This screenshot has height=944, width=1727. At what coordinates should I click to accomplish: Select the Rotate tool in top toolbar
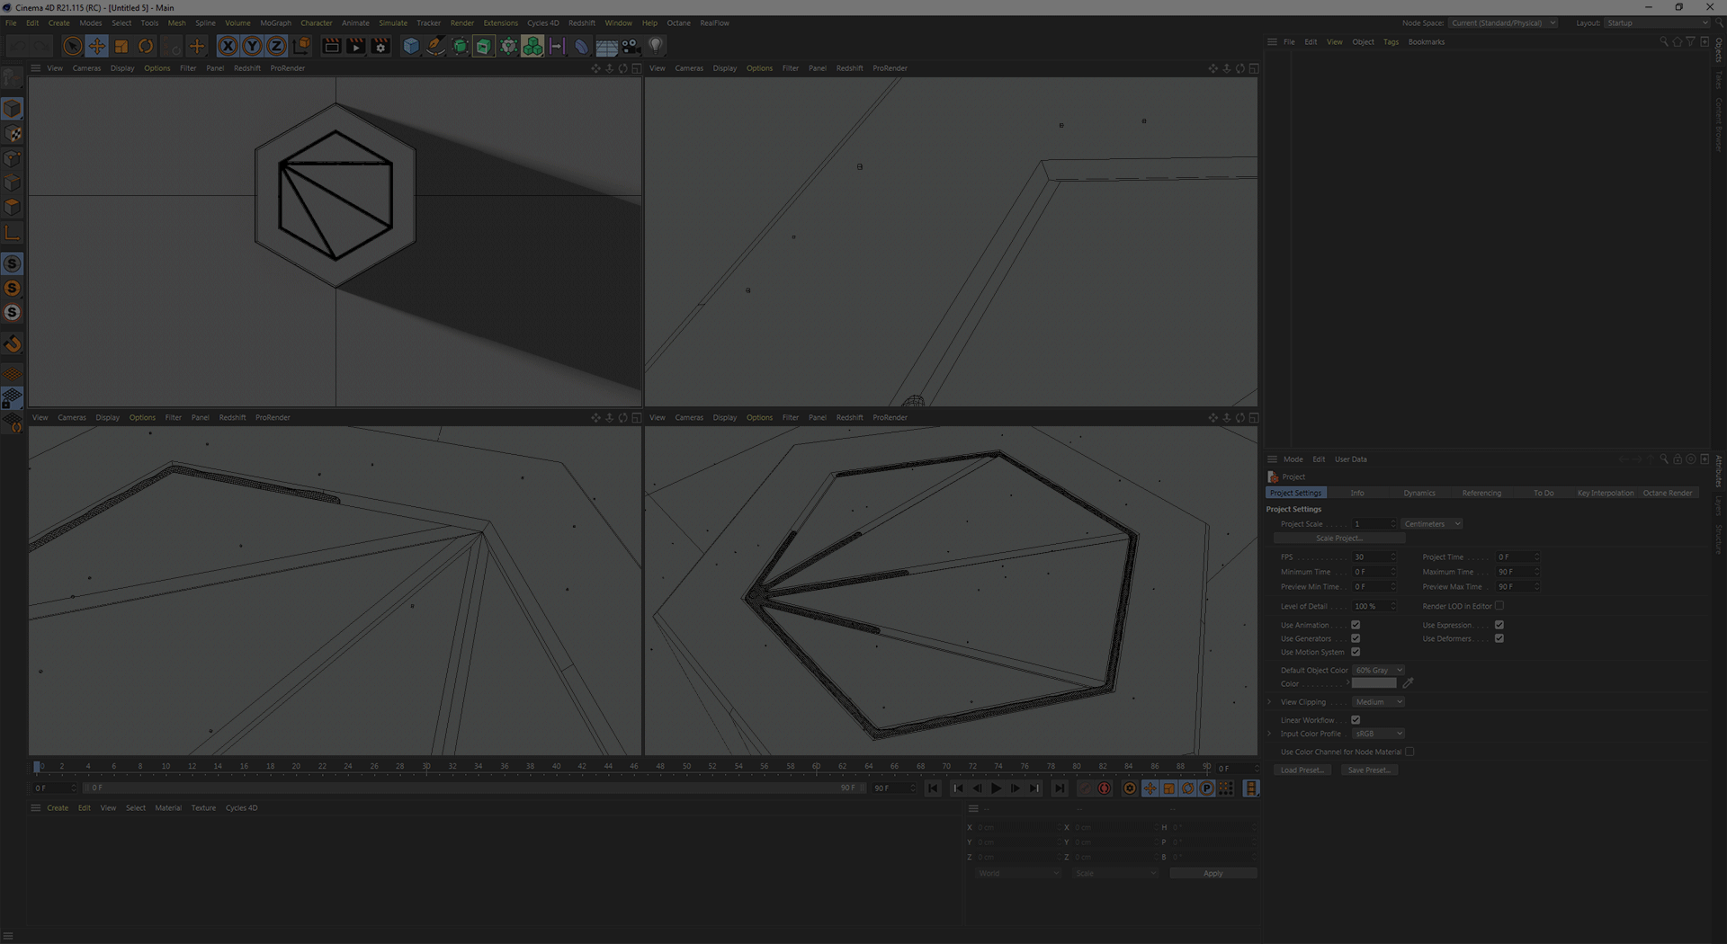pos(146,46)
